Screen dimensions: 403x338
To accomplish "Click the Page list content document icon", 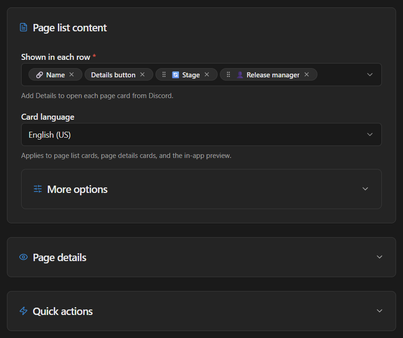I will pos(23,27).
